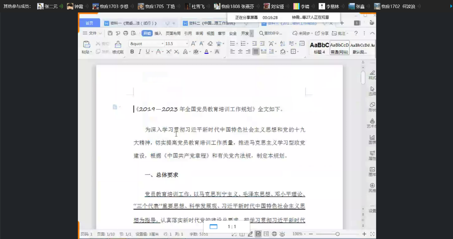Screen dimensions: 453x239
Task: Open the 插入 ribbon tab
Action: pos(158,33)
